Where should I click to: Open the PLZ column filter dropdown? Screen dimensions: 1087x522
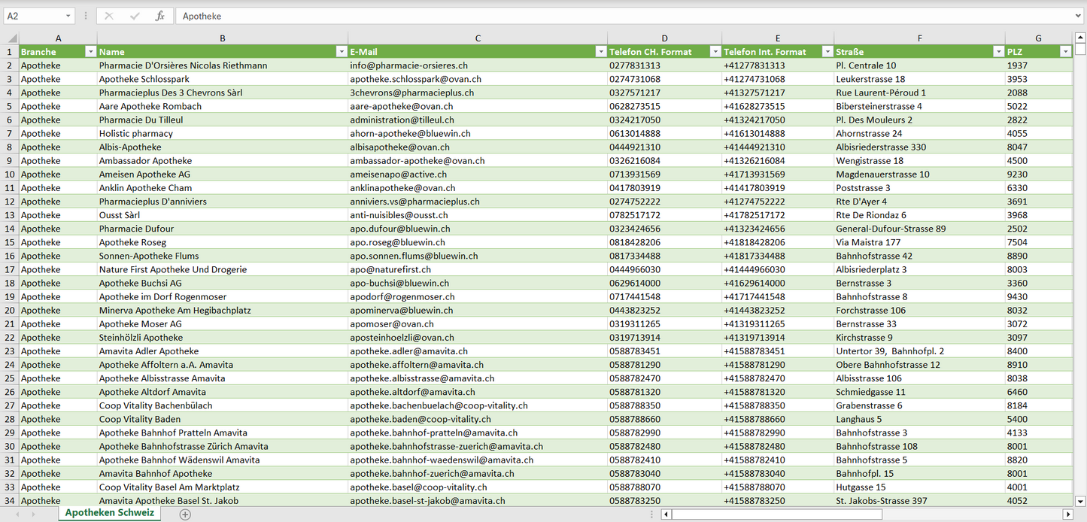[1065, 52]
